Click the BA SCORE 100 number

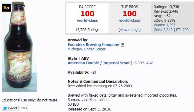click(x=88, y=14)
